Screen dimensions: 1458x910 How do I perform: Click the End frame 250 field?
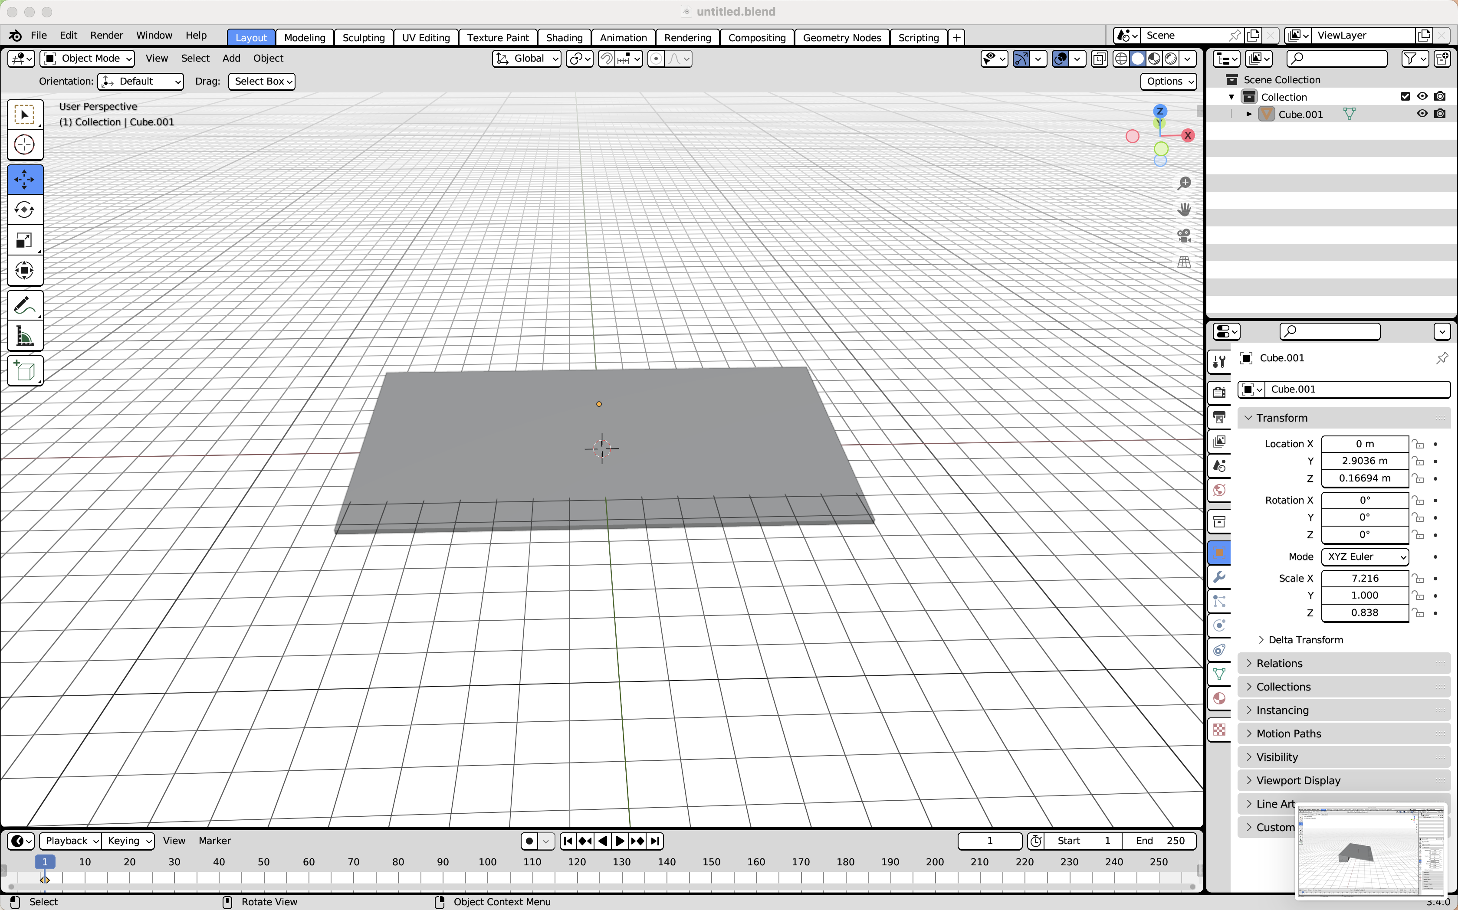tap(1159, 841)
